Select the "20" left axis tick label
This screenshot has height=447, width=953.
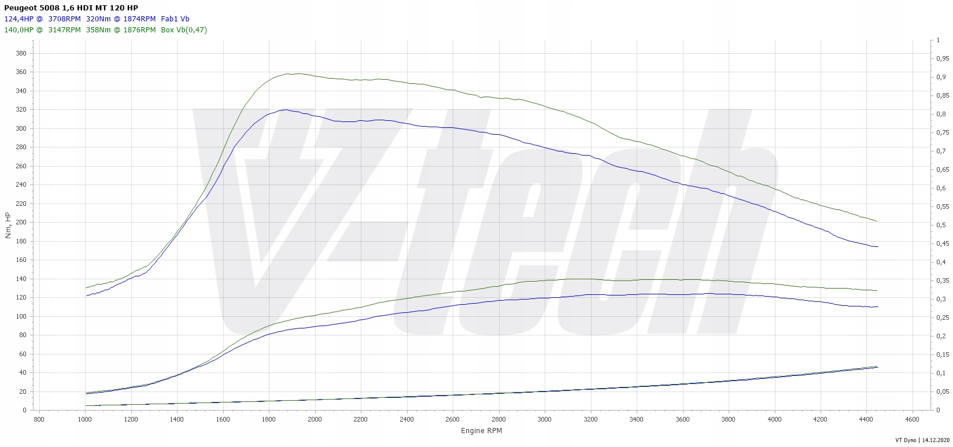(x=23, y=391)
